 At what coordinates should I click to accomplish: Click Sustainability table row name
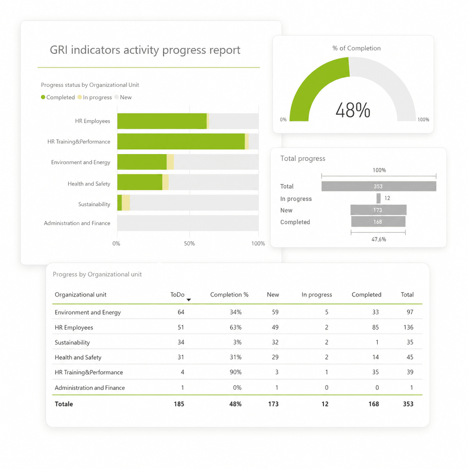point(72,343)
